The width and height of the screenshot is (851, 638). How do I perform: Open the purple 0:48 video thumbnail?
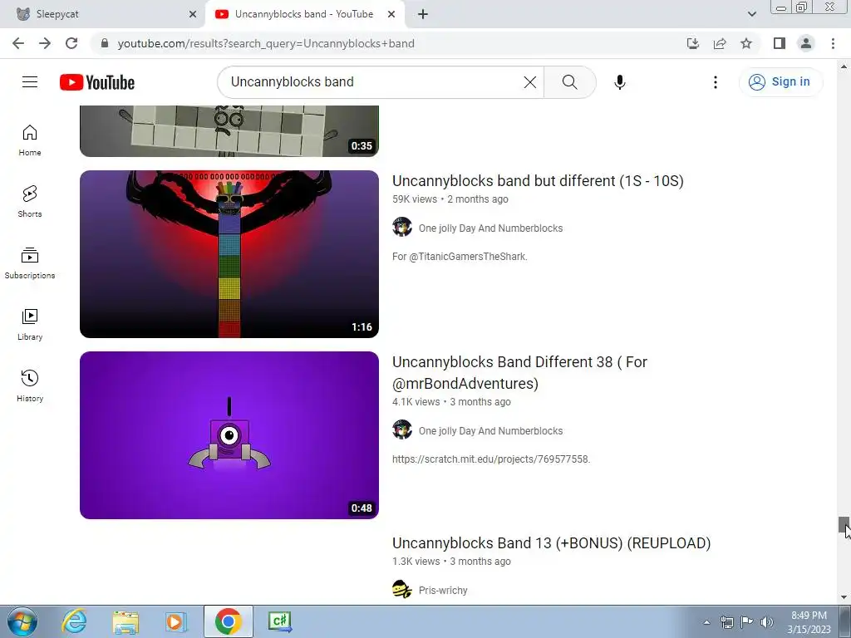(229, 435)
